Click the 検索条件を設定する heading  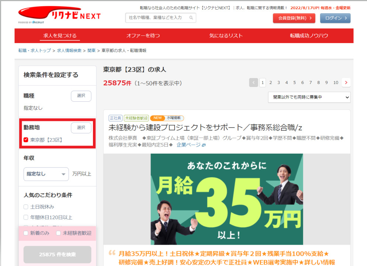[x=51, y=75]
